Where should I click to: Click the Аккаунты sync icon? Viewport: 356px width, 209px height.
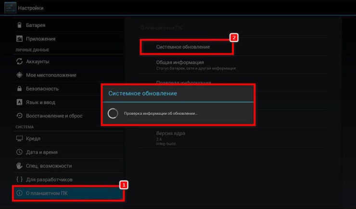(x=19, y=61)
